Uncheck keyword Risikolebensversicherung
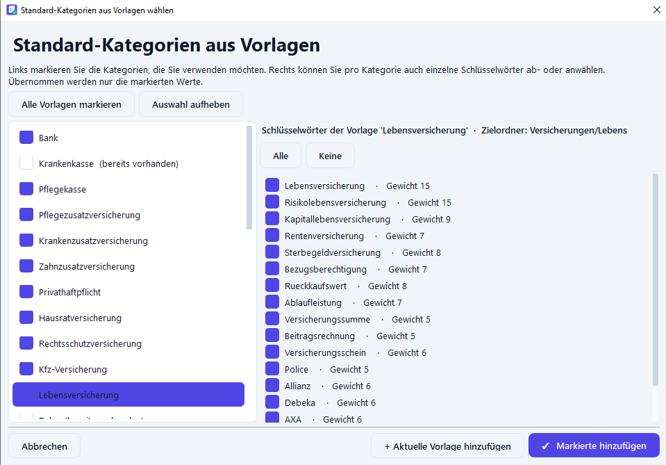Image resolution: width=666 pixels, height=465 pixels. click(x=272, y=202)
